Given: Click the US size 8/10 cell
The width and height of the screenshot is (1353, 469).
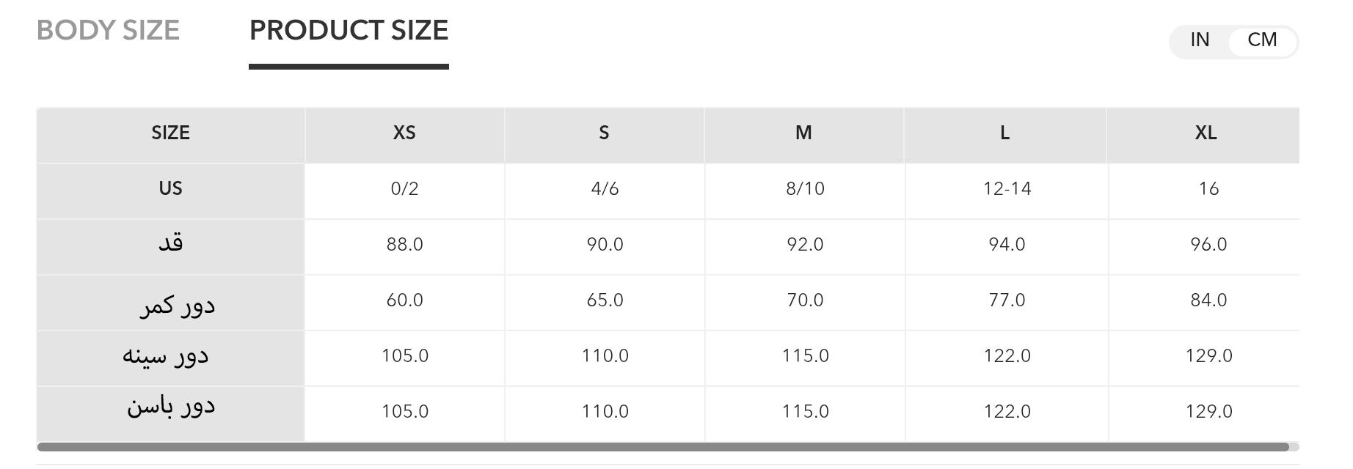Looking at the screenshot, I should (x=805, y=189).
